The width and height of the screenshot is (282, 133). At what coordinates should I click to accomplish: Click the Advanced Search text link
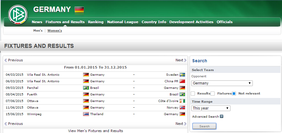pos(205,116)
